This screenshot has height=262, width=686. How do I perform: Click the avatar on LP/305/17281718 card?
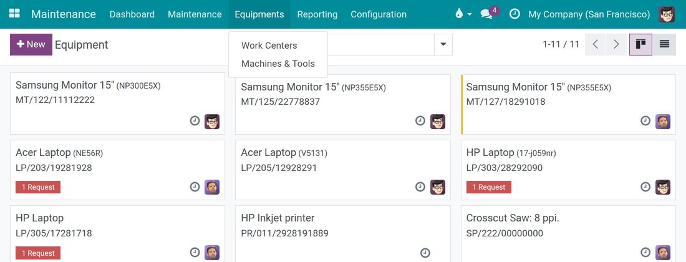(x=212, y=253)
